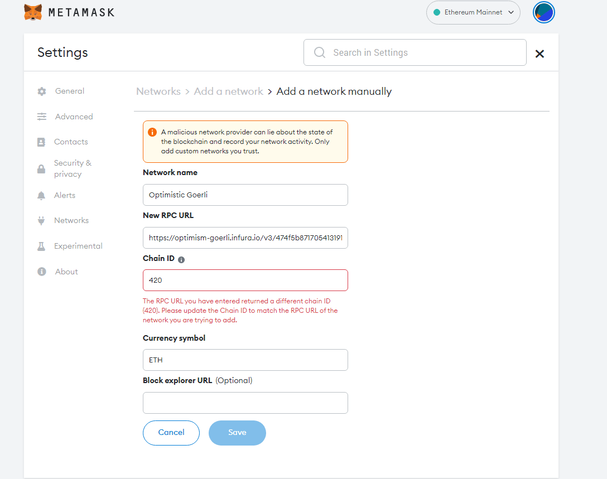Click the Network name input field
Viewport: 607px width, 479px height.
pyautogui.click(x=245, y=195)
